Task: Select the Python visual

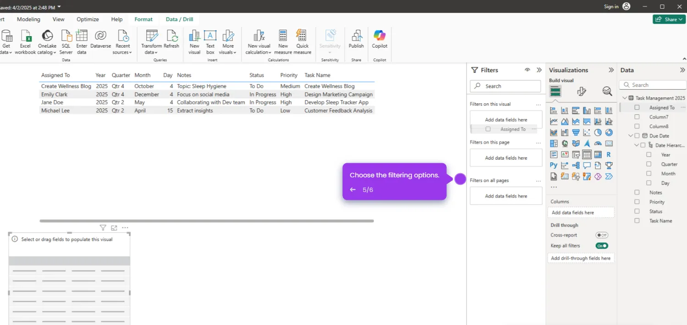Action: click(554, 165)
